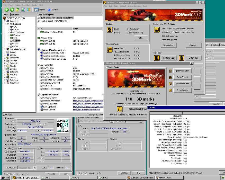Click the Windows Start button
The height and width of the screenshot is (180, 225).
(5, 178)
